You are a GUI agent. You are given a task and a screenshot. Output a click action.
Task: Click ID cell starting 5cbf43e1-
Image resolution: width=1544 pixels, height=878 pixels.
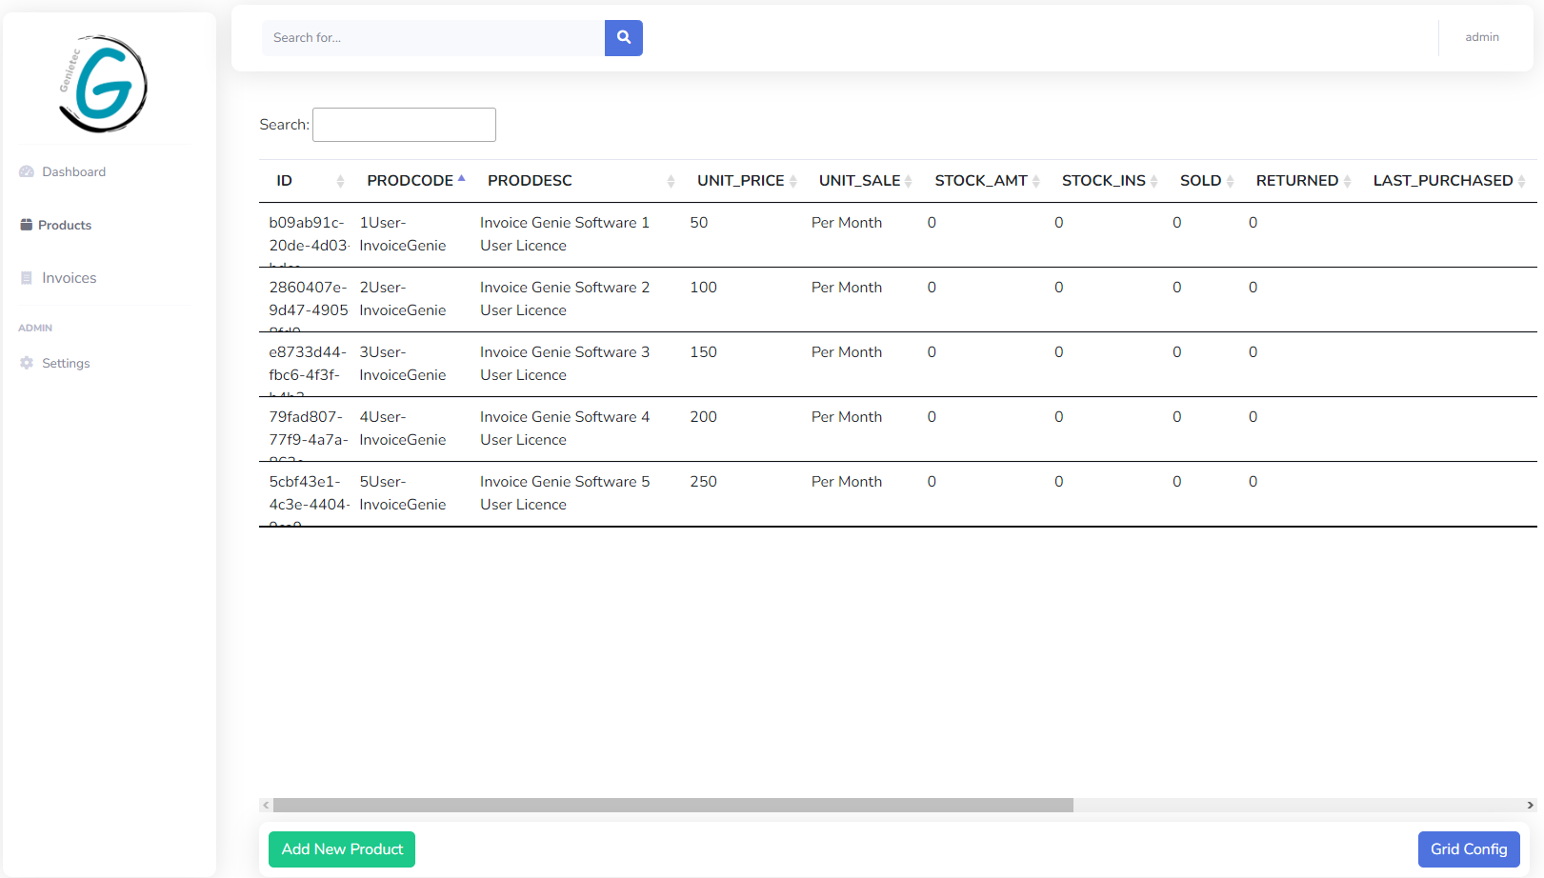pos(309,493)
